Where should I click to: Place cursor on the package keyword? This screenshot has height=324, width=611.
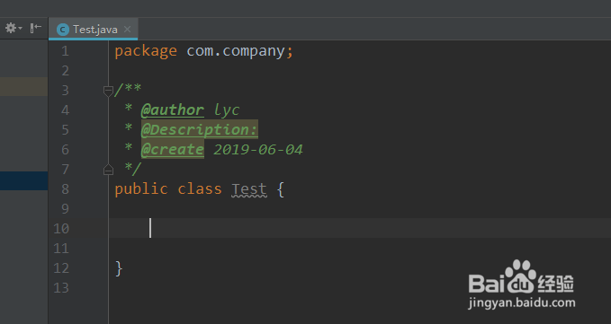tap(146, 51)
